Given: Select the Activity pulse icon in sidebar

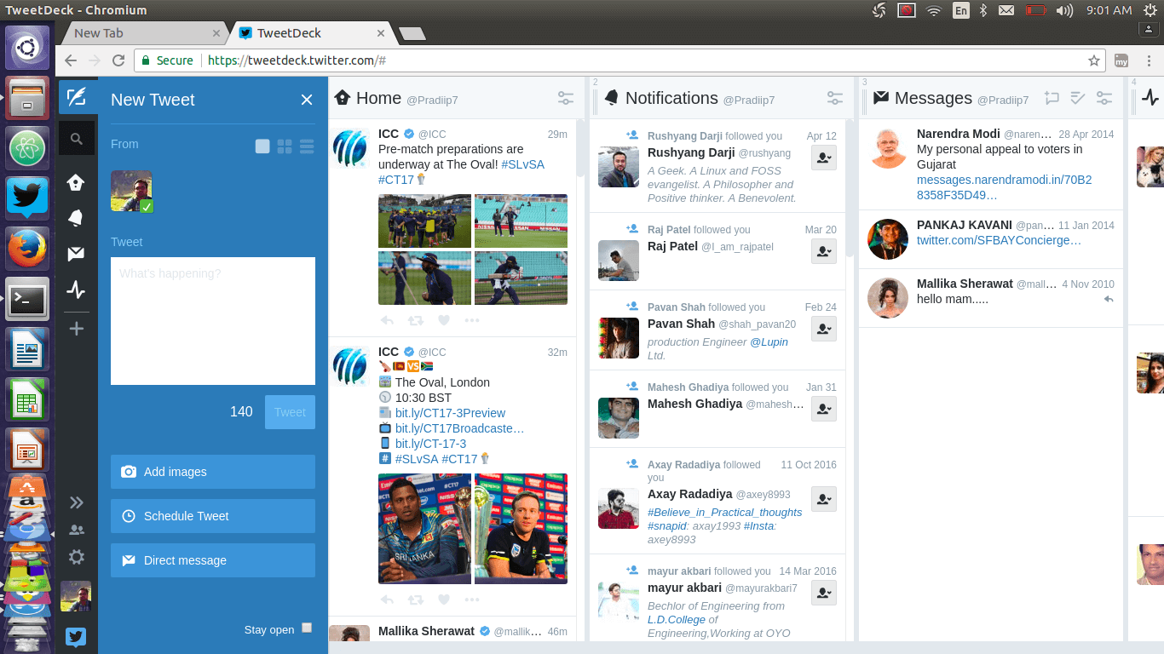Looking at the screenshot, I should [x=76, y=290].
